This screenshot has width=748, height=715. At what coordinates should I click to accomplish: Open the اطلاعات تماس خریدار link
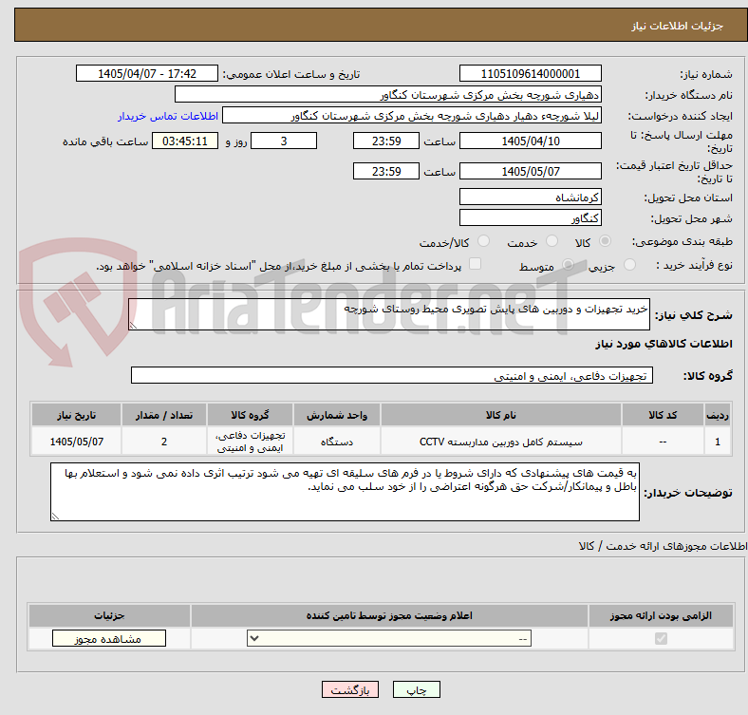pos(168,116)
